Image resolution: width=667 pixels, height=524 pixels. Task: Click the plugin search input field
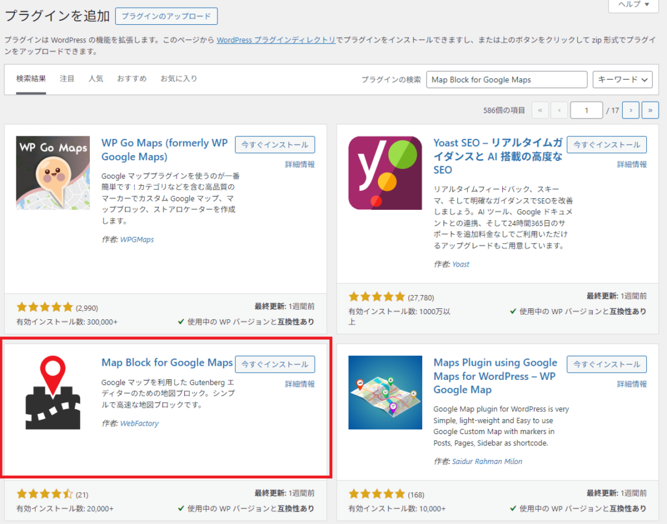pyautogui.click(x=506, y=80)
